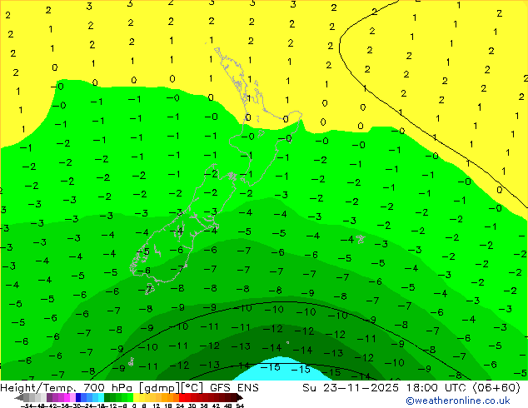
Task: Click the "-54" label at legend's left end
Action: point(26,406)
